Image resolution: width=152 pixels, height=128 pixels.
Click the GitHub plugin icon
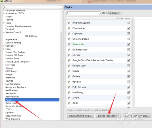[x=69, y=55]
